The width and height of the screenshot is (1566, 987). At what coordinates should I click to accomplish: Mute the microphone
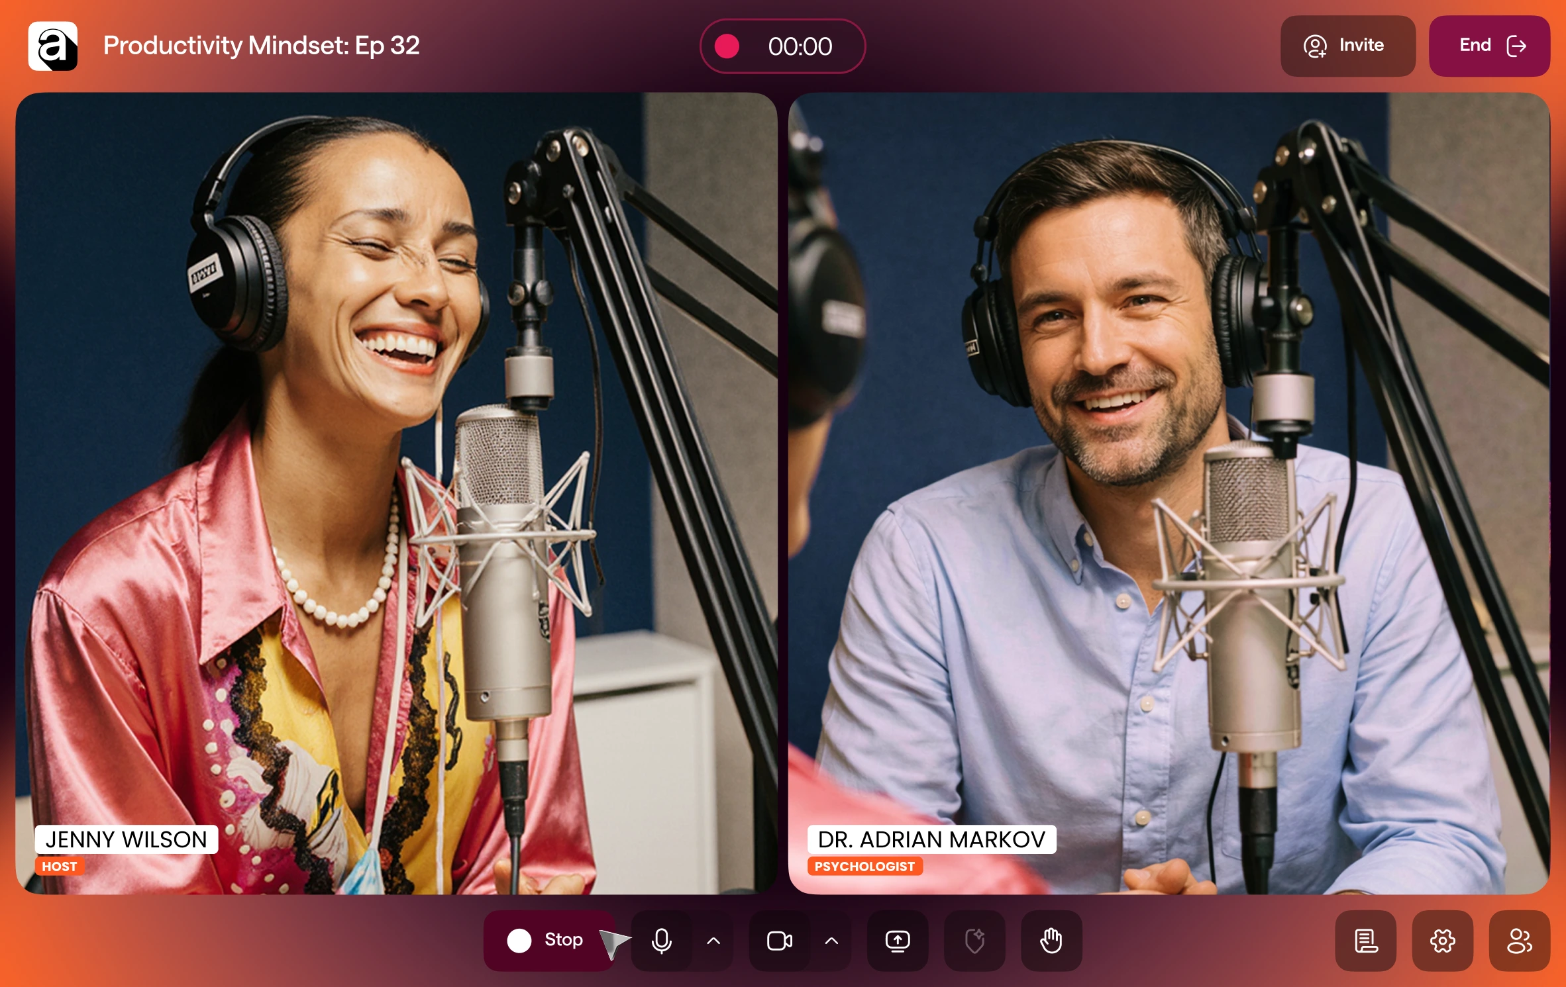pos(661,940)
